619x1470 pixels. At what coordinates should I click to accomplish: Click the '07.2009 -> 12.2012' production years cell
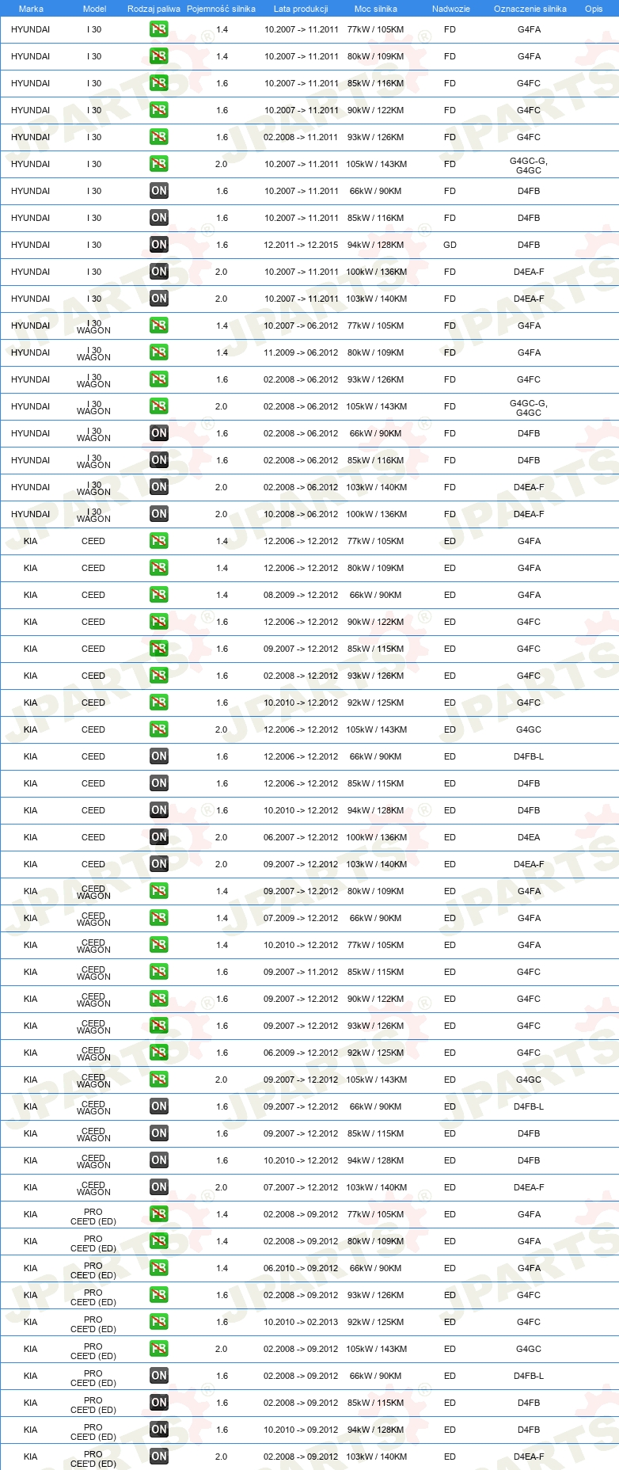click(301, 918)
